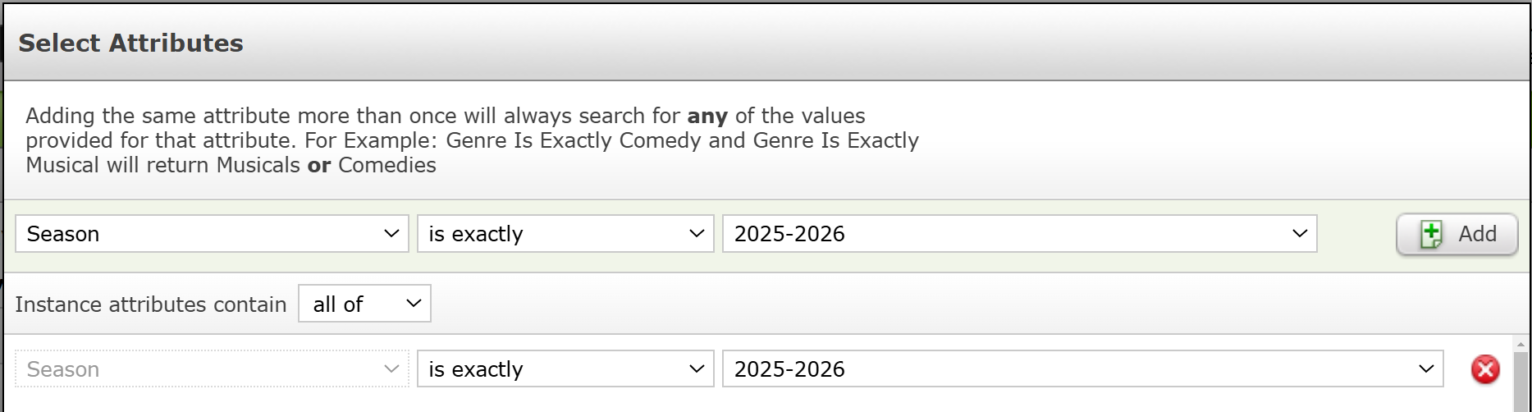Click the bold "any" word in help text
Viewport: 1532px width, 412px height.
click(x=707, y=117)
